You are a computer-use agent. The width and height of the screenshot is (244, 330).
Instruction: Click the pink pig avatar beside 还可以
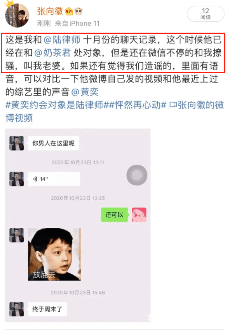coord(139,215)
